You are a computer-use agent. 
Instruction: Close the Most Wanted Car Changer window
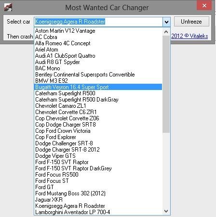click(204, 6)
